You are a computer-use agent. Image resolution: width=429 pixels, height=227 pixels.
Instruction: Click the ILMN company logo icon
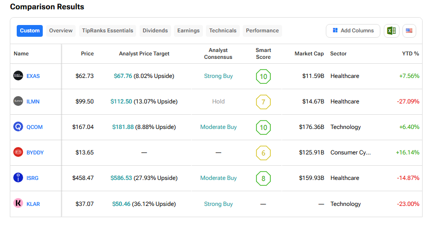(18, 101)
